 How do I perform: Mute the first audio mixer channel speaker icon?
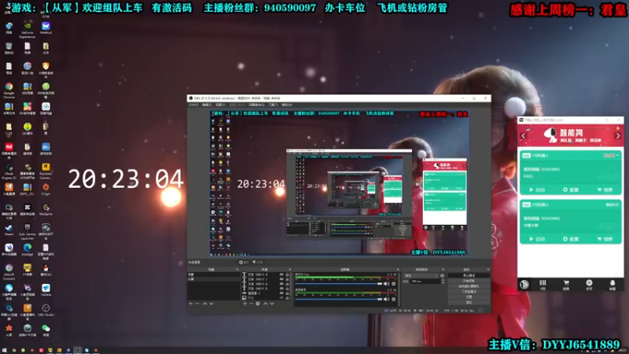(x=386, y=283)
